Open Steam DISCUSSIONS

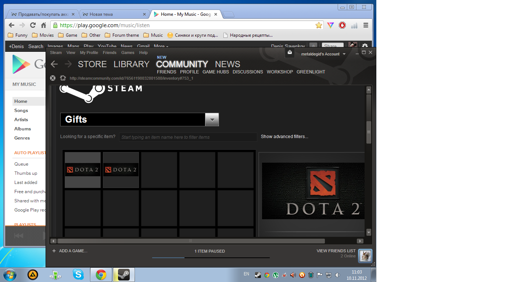point(248,72)
